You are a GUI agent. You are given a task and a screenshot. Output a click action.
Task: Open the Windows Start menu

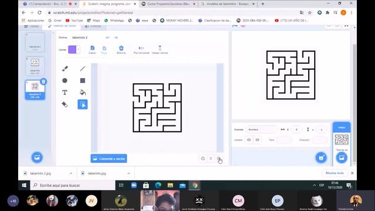pos(24,185)
